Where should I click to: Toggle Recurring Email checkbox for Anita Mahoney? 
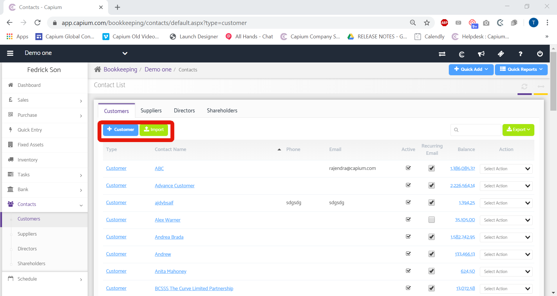(432, 271)
